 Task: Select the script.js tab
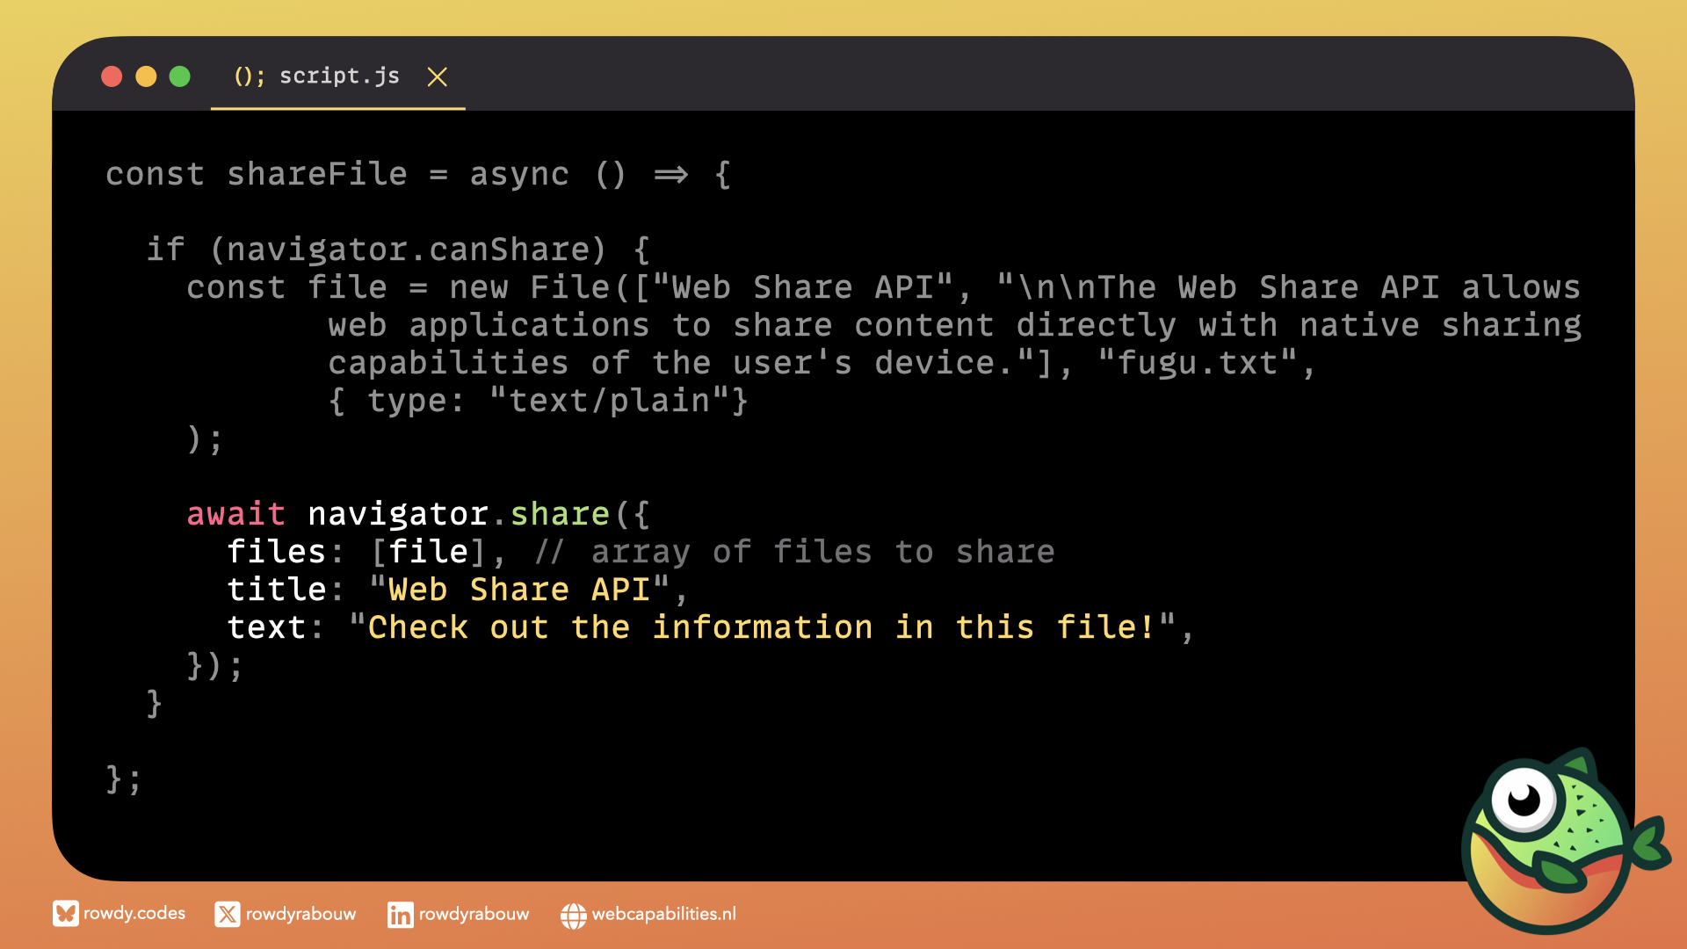tap(339, 76)
